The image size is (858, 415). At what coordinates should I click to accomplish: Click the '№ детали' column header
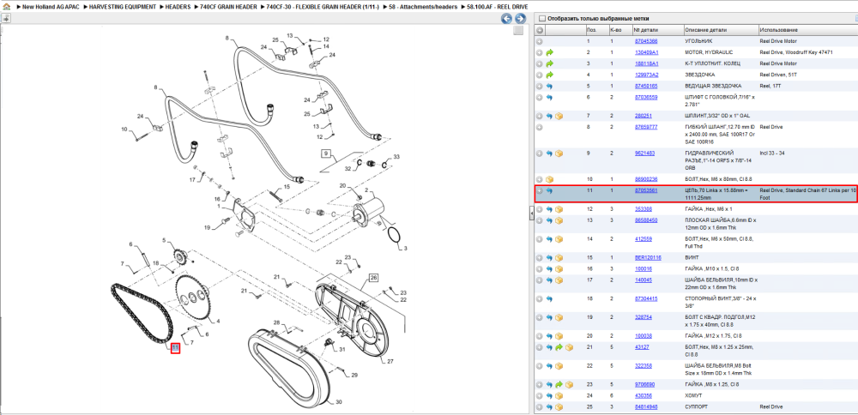pyautogui.click(x=658, y=30)
